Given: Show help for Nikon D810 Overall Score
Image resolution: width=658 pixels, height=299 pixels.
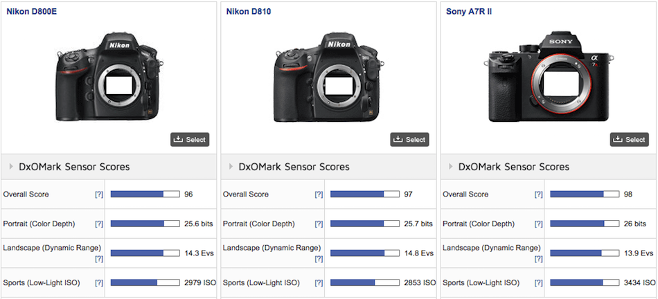Looking at the screenshot, I should 319,194.
